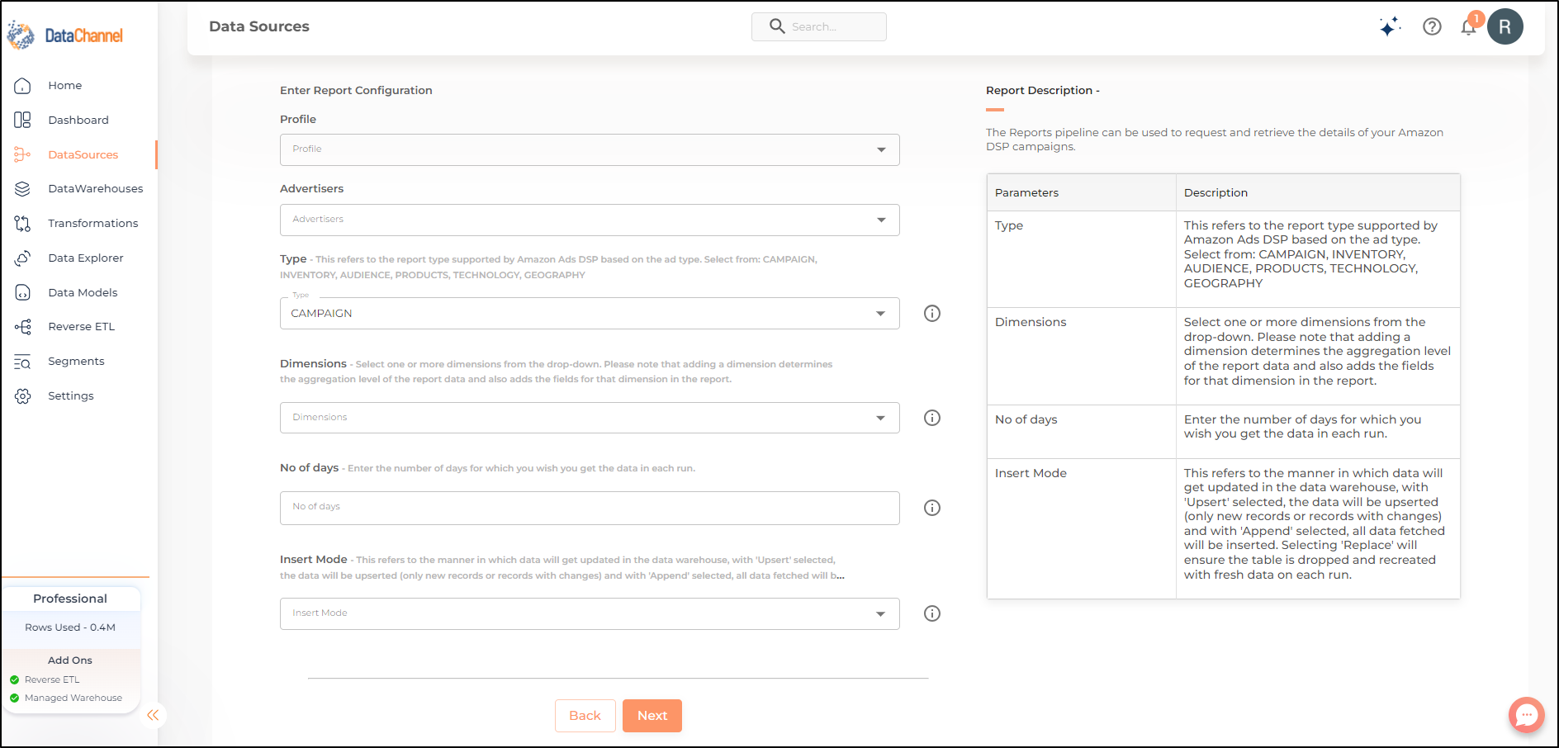Open the help question mark icon
Image resolution: width=1559 pixels, height=748 pixels.
pos(1432,26)
